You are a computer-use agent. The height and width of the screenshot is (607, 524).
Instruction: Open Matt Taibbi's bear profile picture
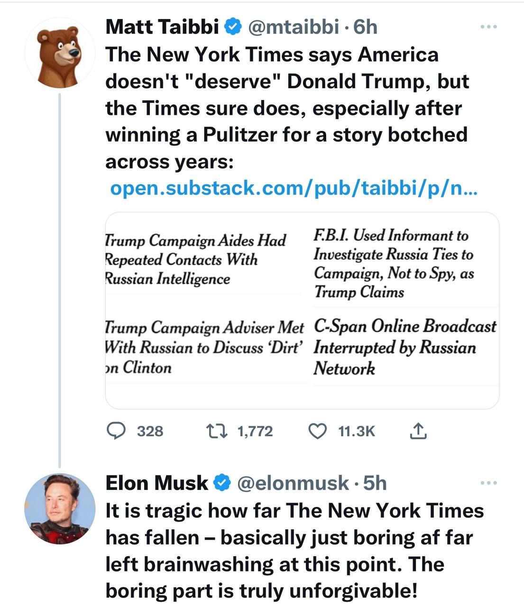click(60, 53)
